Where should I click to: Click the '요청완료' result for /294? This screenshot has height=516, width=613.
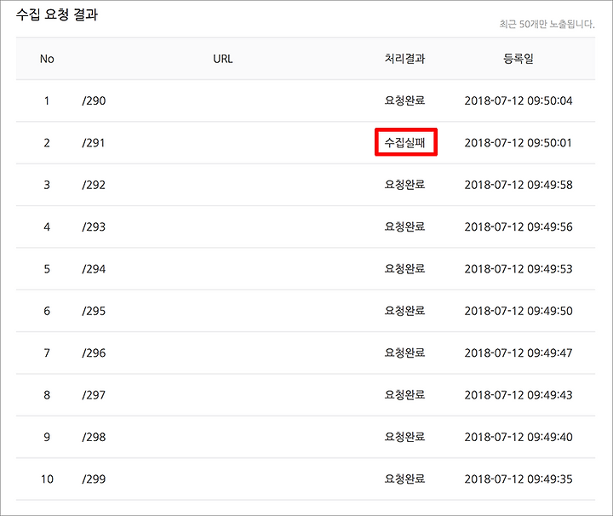click(x=404, y=268)
